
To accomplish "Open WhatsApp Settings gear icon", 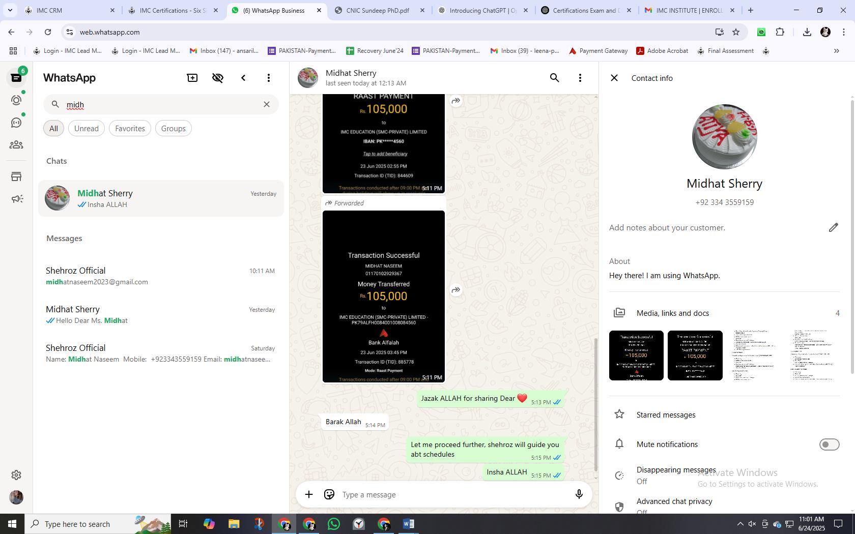I will click(16, 475).
